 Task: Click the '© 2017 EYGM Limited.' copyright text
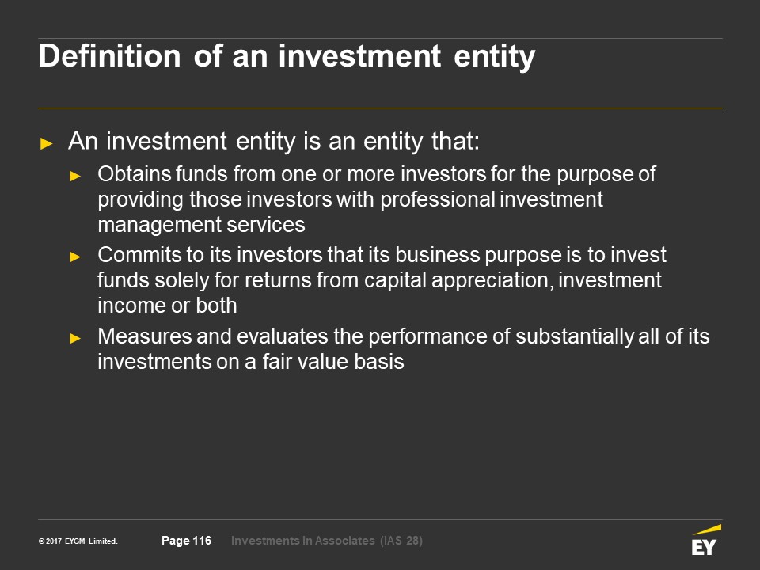[78, 541]
